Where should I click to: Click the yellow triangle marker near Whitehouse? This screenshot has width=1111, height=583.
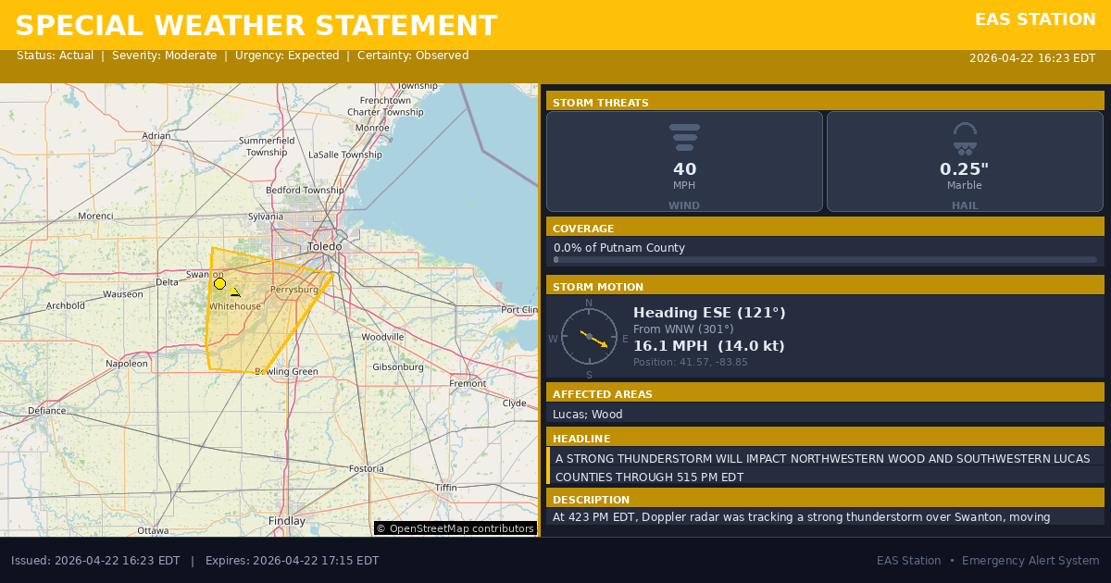tap(235, 291)
